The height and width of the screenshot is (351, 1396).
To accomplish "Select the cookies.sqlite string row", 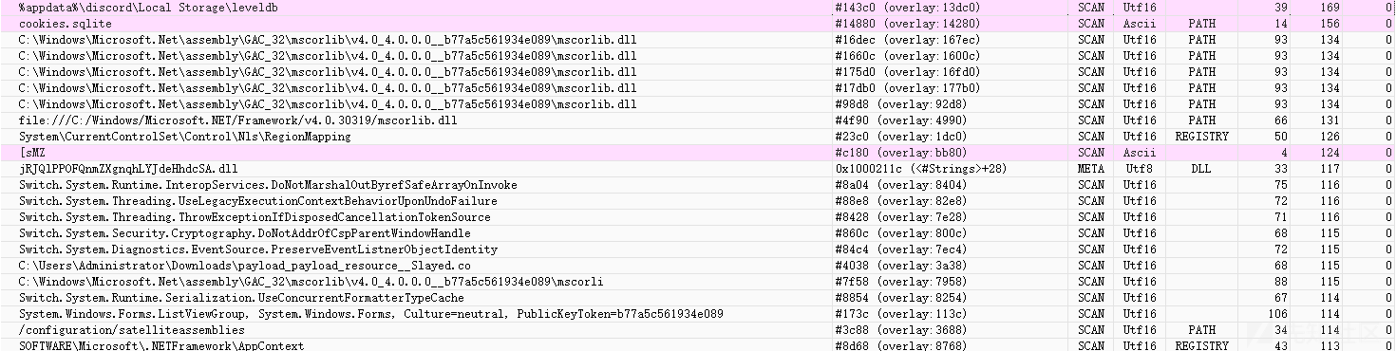I will (698, 24).
